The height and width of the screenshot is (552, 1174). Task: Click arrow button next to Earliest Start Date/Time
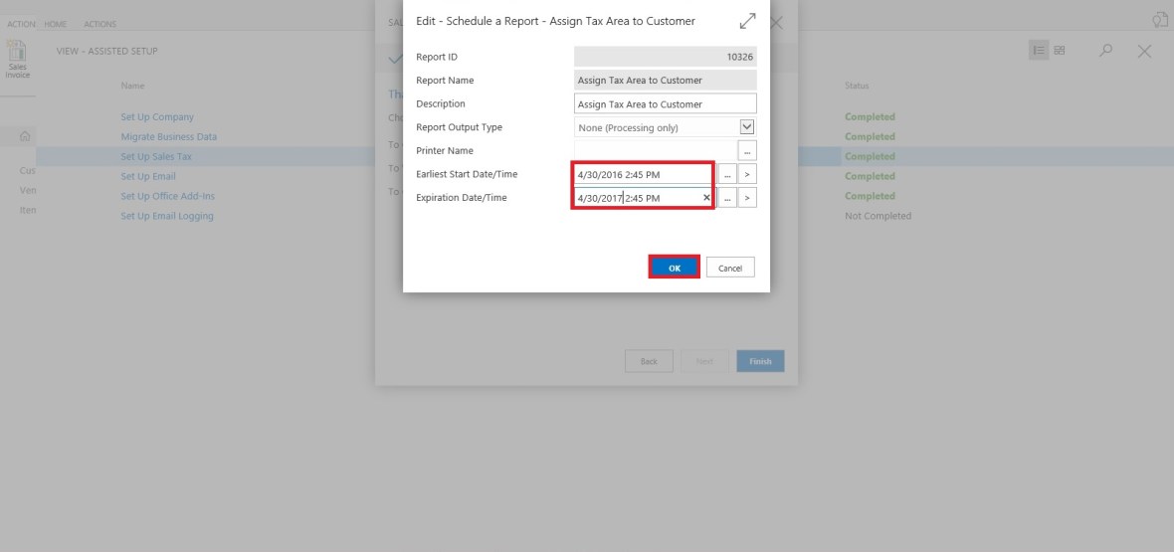(747, 174)
